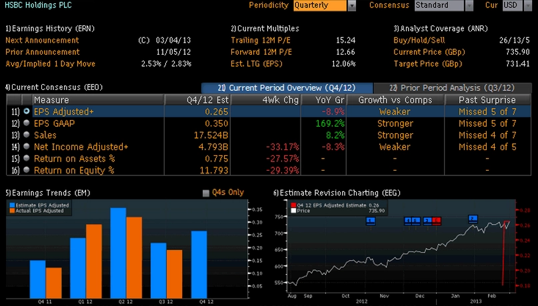
Task: Click the orange Q3 12 actual bar
Action: point(174,274)
